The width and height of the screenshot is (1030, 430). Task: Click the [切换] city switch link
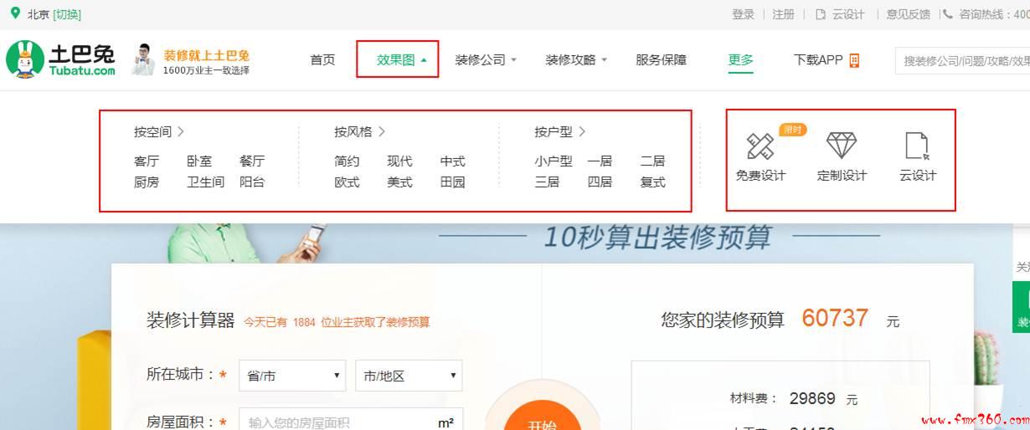point(67,14)
